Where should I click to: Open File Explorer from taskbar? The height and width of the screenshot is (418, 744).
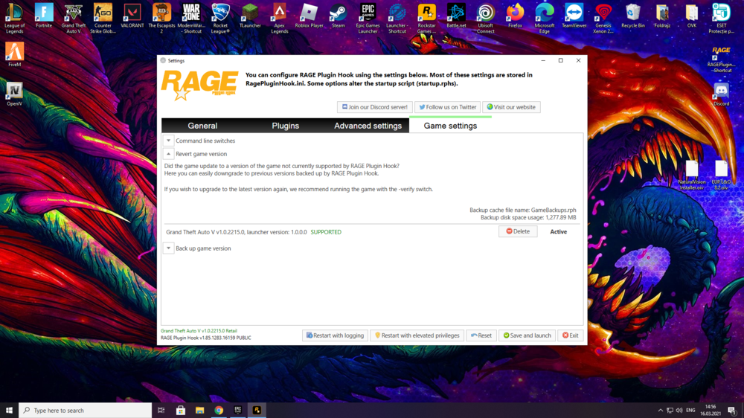click(x=199, y=411)
